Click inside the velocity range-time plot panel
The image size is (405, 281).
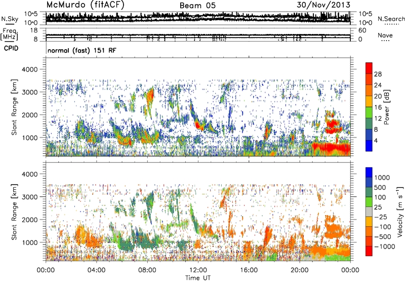pos(198,212)
